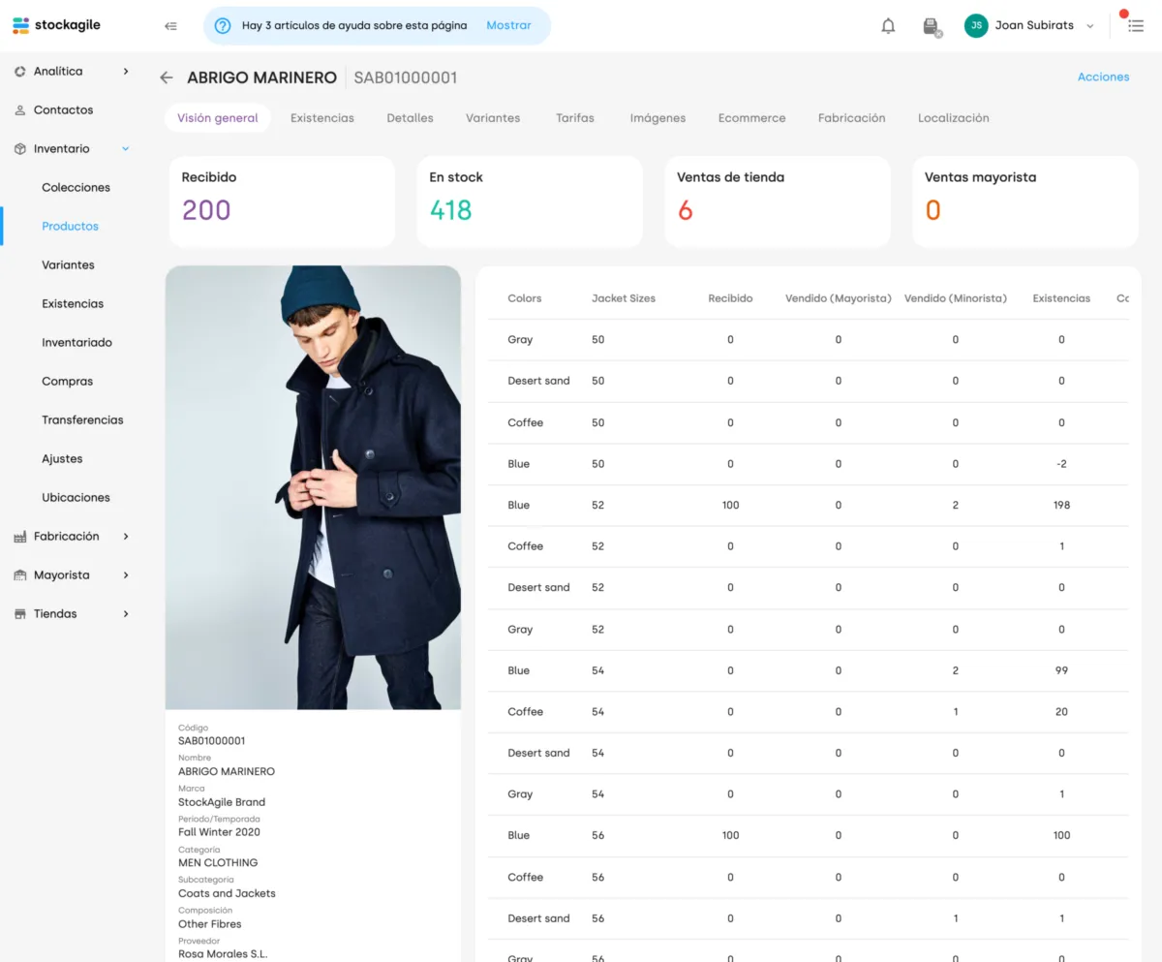Image resolution: width=1162 pixels, height=962 pixels.
Task: Click the coat product image
Action: point(313,487)
